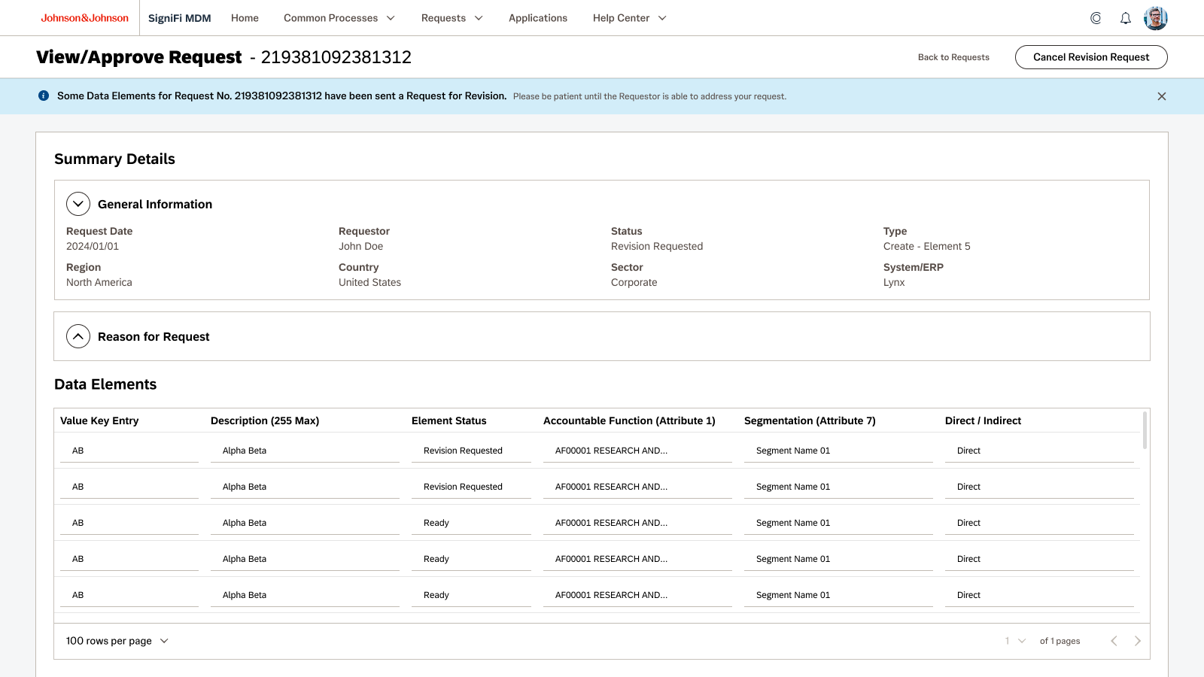Click the data table vertical scrollbar

coord(1145,430)
